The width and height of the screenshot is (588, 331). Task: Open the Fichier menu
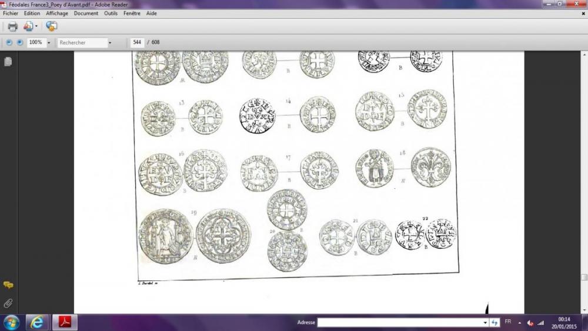11,13
